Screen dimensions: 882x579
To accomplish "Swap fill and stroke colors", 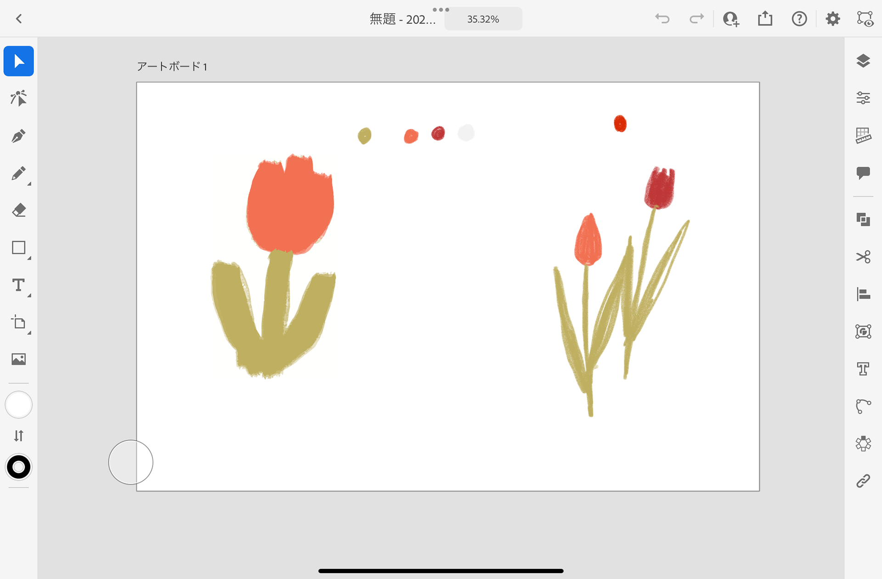I will (19, 436).
